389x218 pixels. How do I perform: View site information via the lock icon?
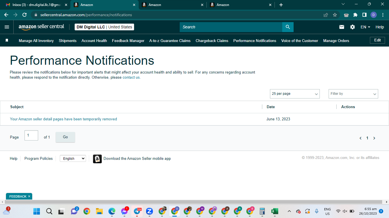pos(36,15)
